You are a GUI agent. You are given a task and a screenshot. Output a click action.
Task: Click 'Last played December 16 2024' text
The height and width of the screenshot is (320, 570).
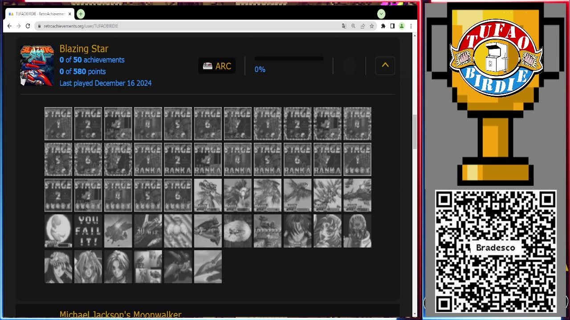106,83
